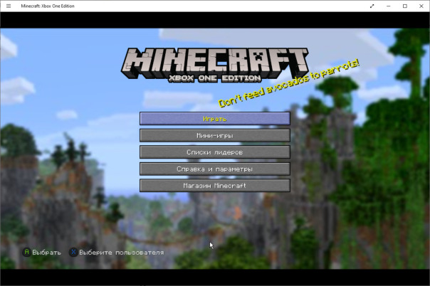Open Магазин Minecraft store
430x286 pixels.
(215, 186)
